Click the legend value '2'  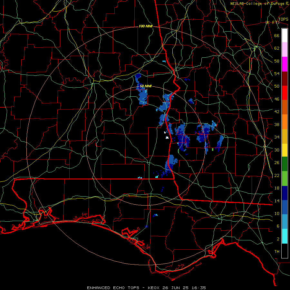tap(278, 239)
